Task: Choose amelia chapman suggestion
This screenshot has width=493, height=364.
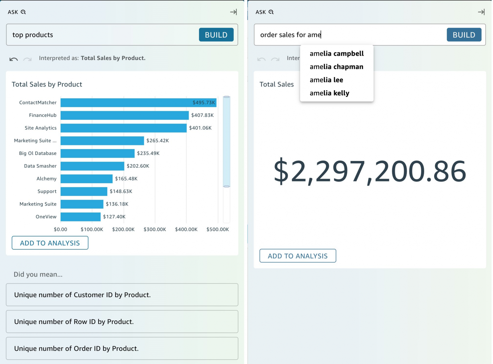Action: point(336,67)
